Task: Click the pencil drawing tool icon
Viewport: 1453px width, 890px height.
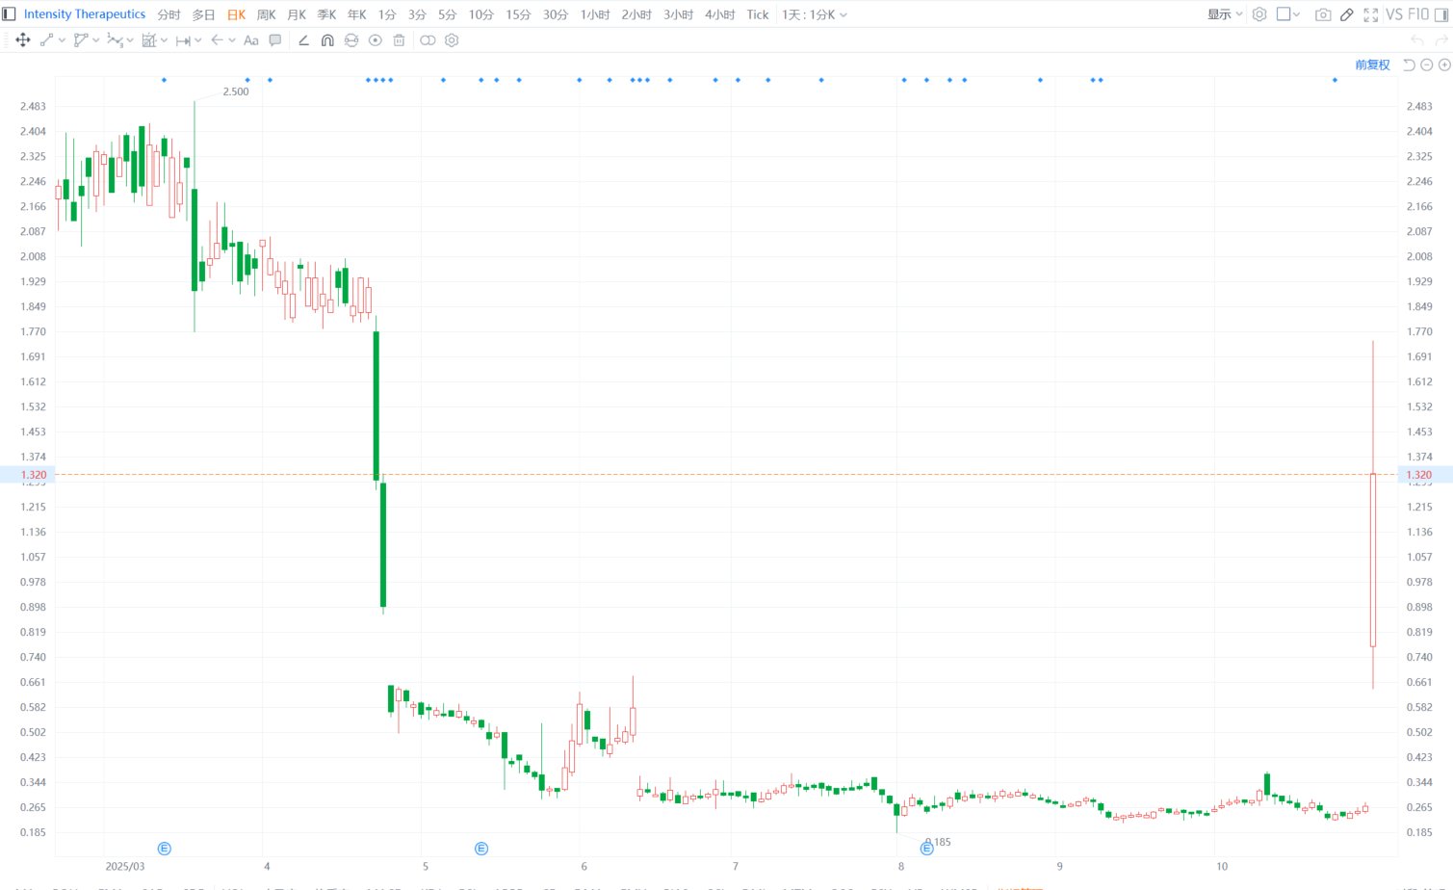Action: tap(1347, 14)
